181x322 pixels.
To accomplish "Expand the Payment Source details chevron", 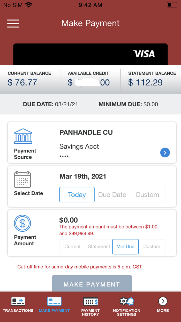I will click(165, 152).
